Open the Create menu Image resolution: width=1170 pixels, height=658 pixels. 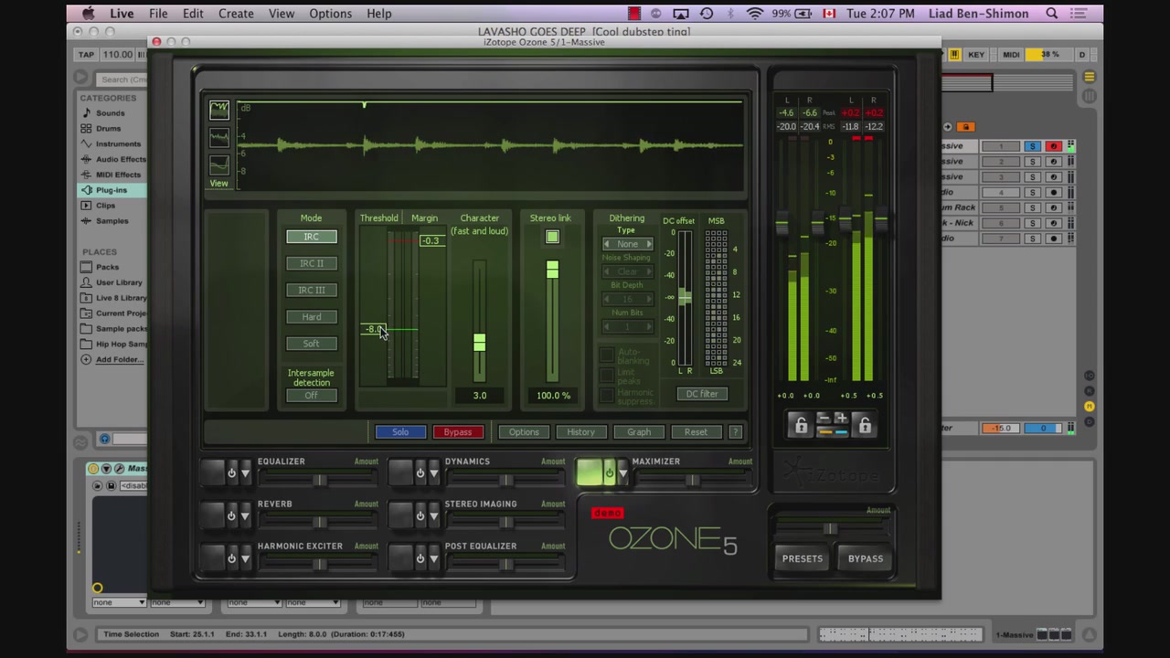(236, 14)
